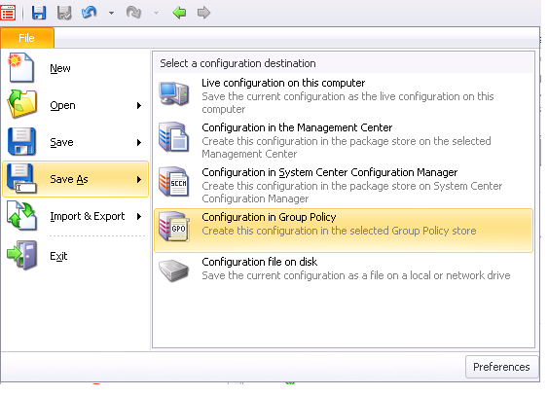The height and width of the screenshot is (396, 548).
Task: Click the GPO Group Policy icon
Action: (174, 227)
